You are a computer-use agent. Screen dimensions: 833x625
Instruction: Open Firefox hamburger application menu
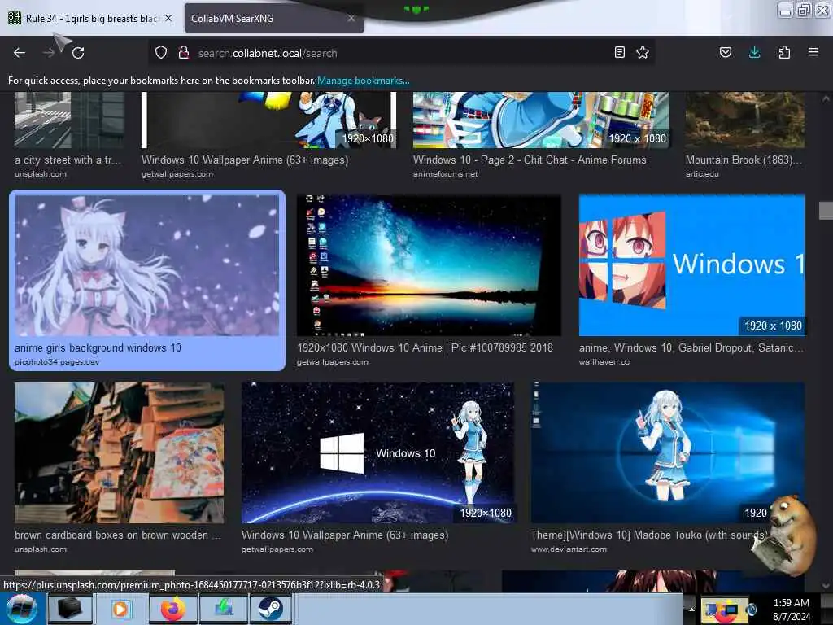point(813,52)
